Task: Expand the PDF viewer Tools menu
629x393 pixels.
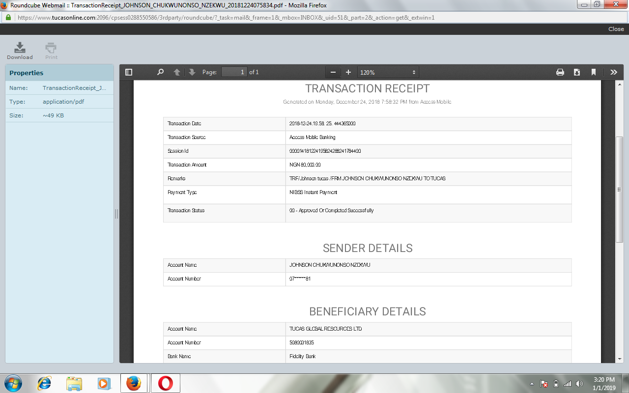Action: [x=613, y=72]
